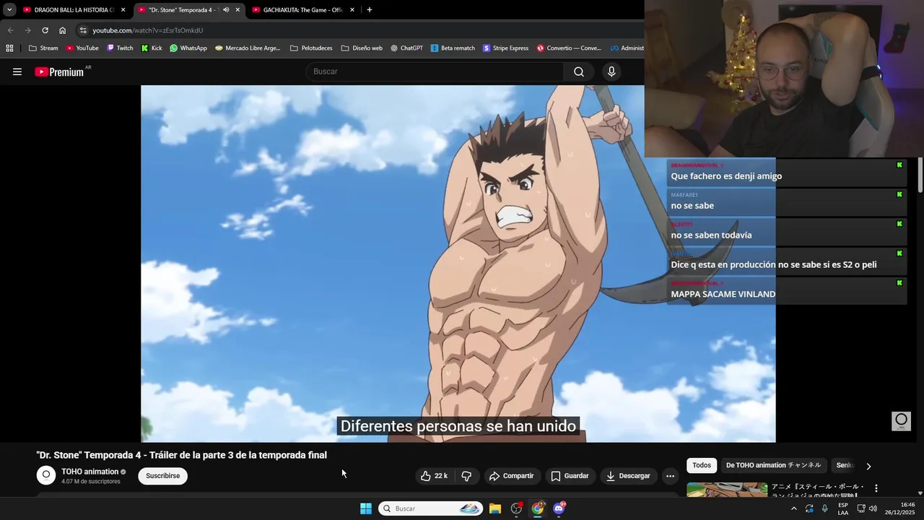Open the Stream bookmarks folder

pos(43,48)
